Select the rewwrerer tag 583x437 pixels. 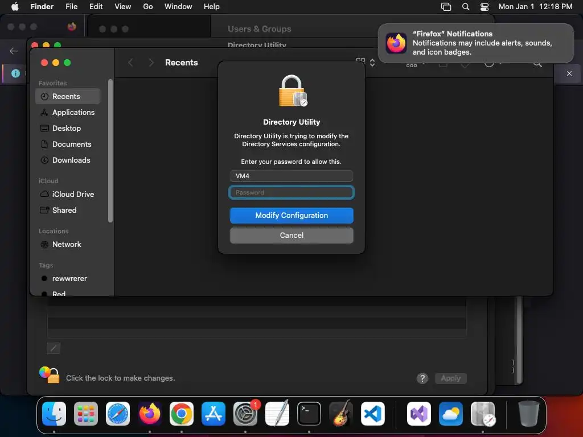68,279
